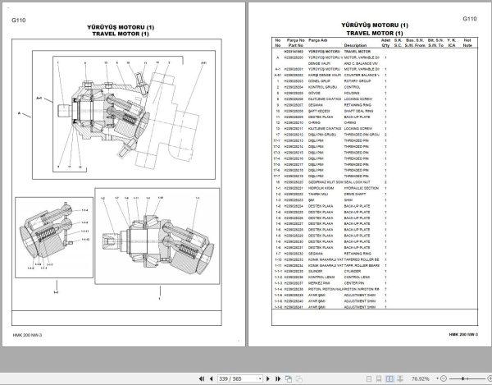
Task: Click the 76.92% zoom value
Action: coord(420,378)
